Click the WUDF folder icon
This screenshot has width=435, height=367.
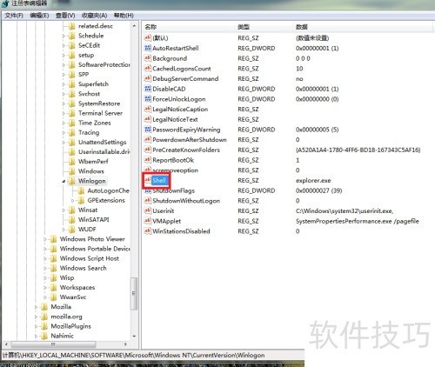coord(71,230)
